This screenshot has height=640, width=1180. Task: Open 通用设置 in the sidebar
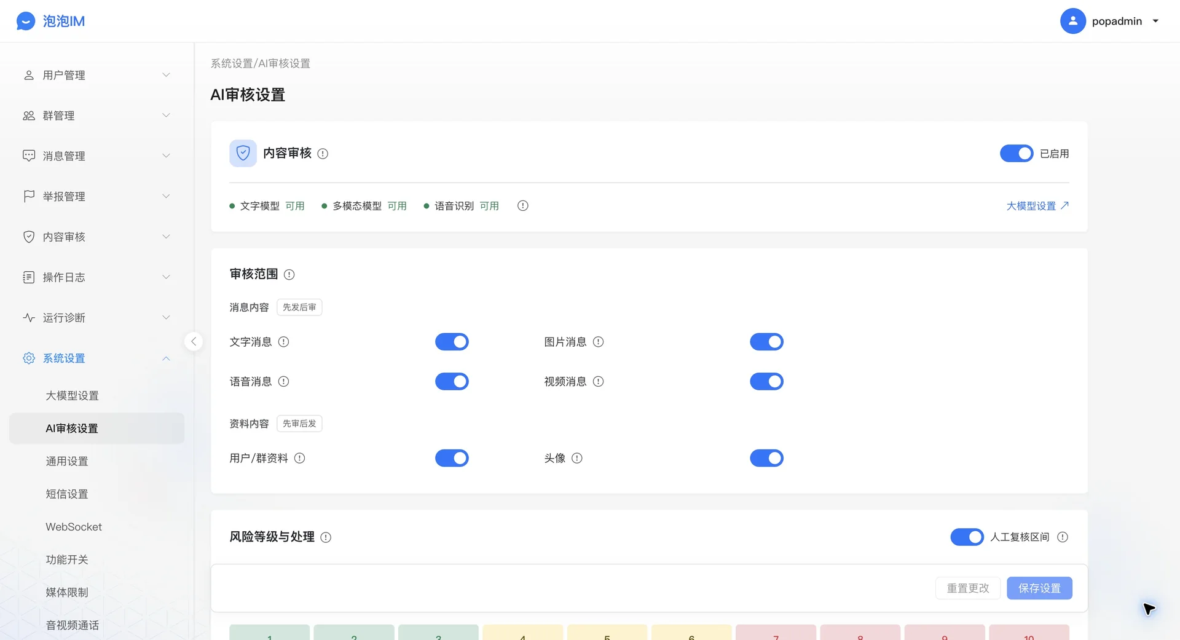click(x=96, y=461)
